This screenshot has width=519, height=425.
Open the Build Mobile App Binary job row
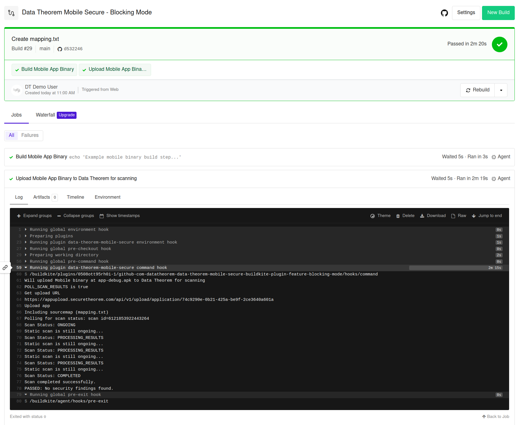(259, 157)
